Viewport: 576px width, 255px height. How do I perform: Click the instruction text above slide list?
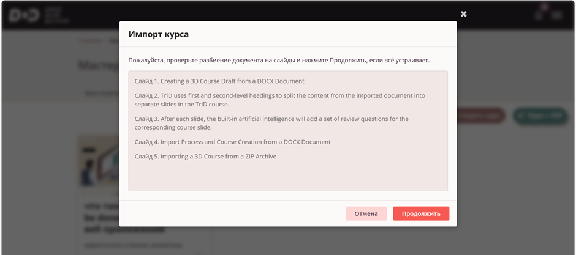point(279,61)
